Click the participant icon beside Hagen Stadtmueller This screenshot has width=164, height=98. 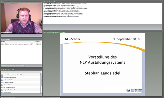click(x=2, y=90)
